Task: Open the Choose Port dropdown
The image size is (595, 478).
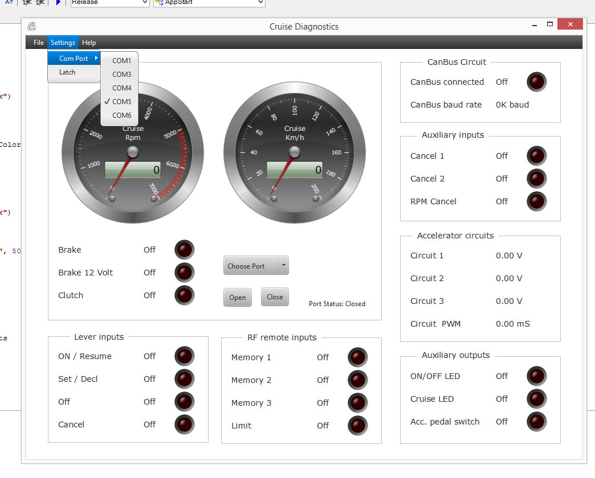Action: [256, 266]
